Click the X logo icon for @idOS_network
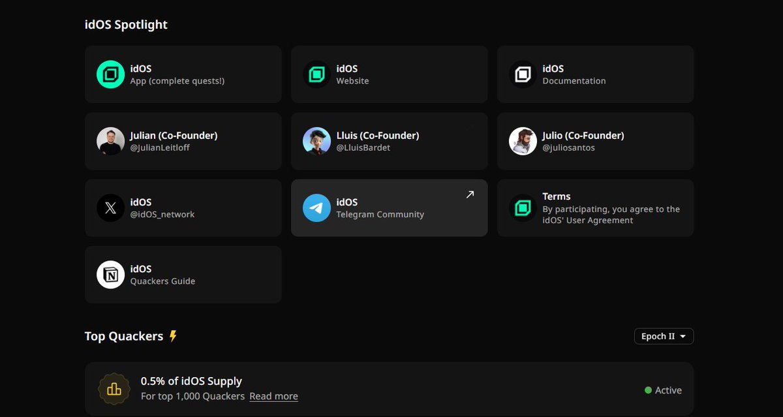The height and width of the screenshot is (417, 783). (110, 208)
